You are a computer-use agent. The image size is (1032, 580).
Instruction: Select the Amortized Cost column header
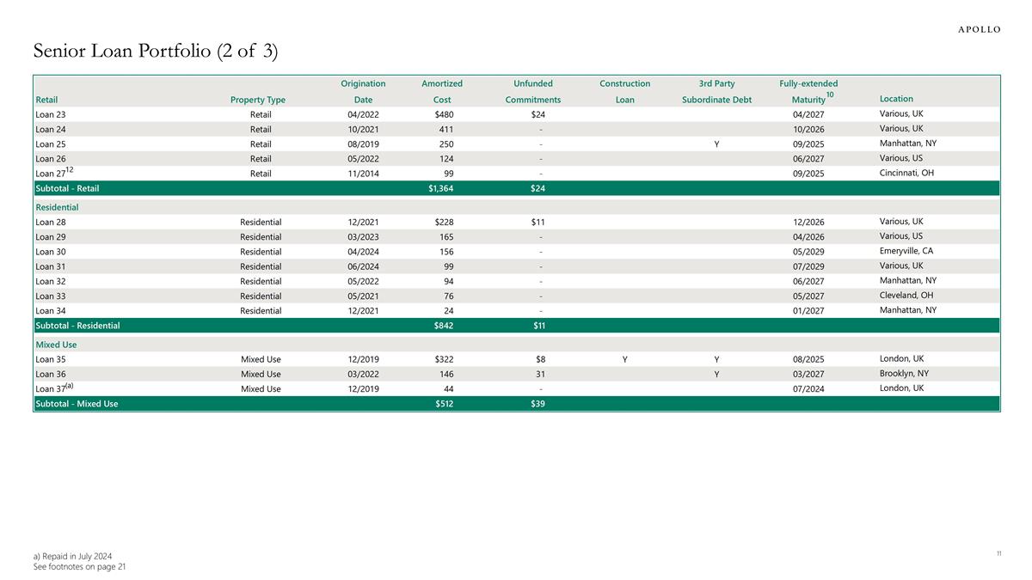pos(442,91)
